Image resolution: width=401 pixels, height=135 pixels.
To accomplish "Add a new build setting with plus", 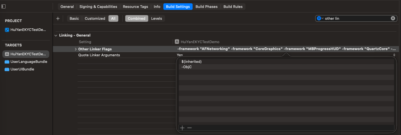I will point(58,18).
